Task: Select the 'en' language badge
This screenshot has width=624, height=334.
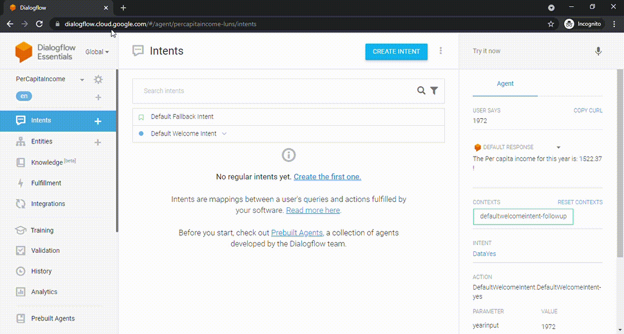Action: [24, 96]
